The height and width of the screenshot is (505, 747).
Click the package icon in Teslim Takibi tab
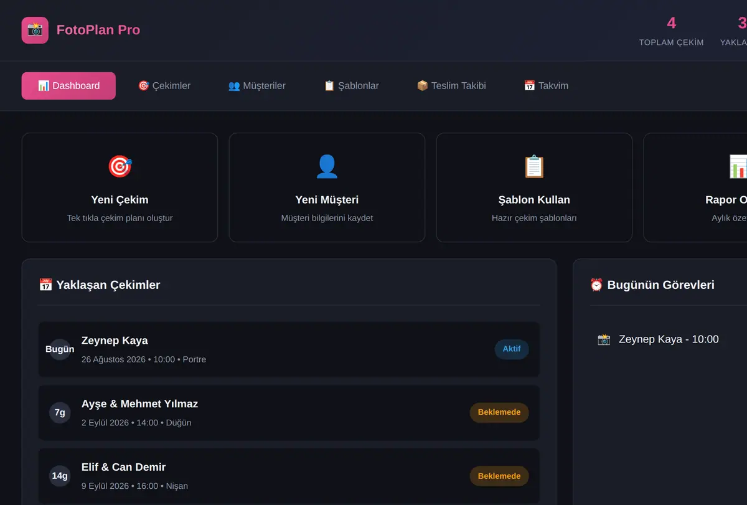tap(423, 86)
